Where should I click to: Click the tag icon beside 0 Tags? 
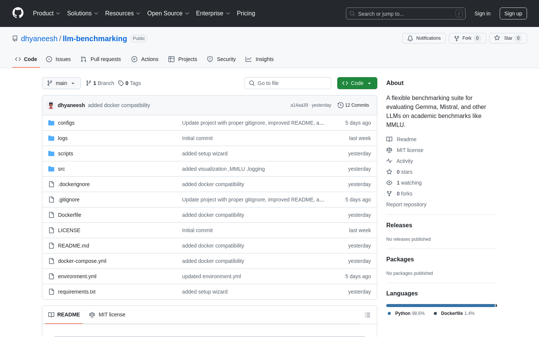tap(121, 83)
